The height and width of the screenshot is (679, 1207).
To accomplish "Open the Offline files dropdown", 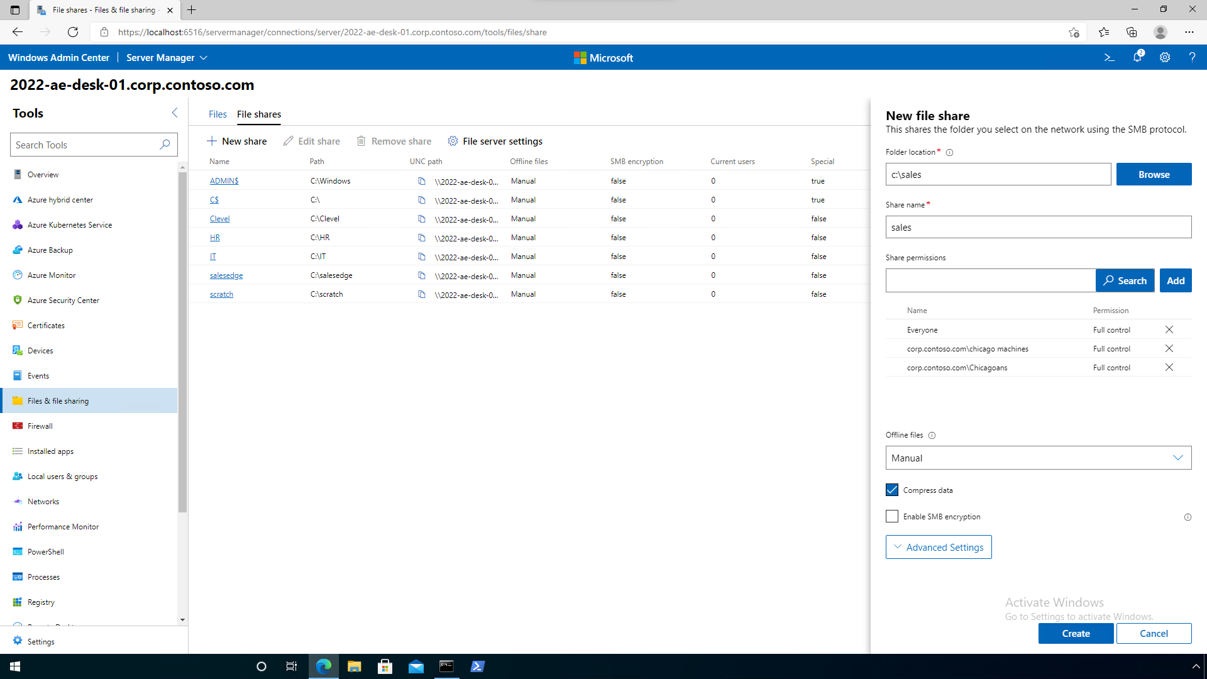I will click(x=1039, y=457).
